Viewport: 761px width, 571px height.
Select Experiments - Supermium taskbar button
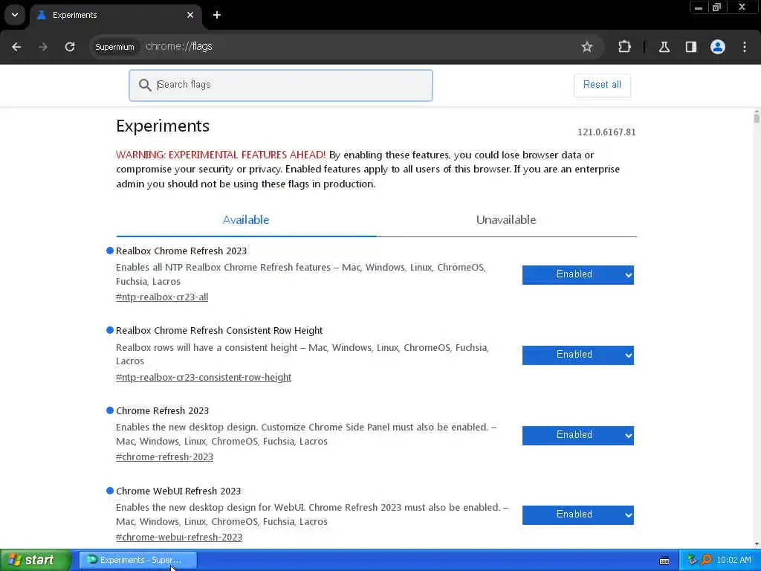point(137,560)
